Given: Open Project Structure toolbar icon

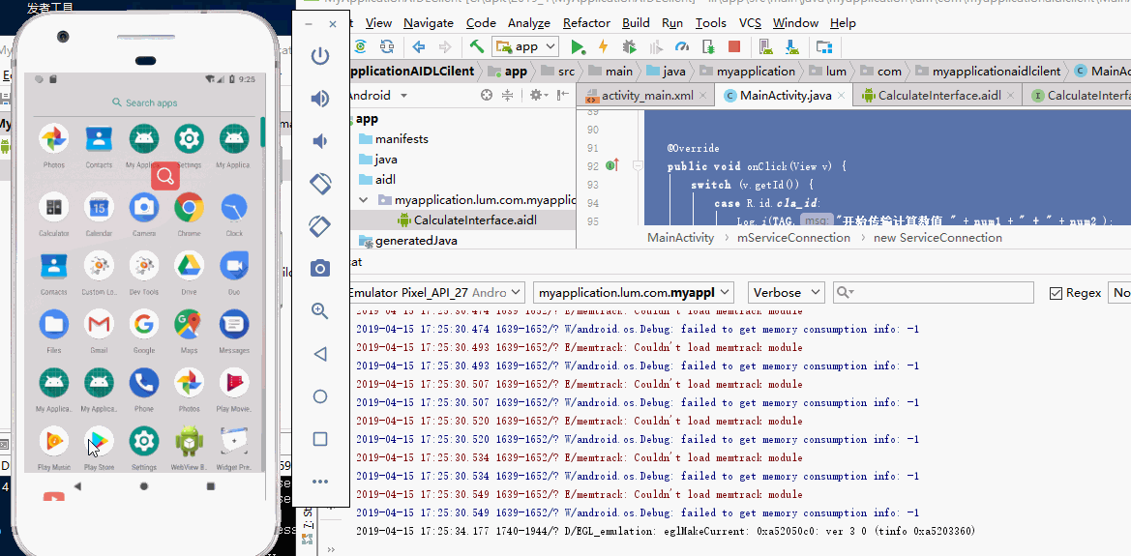Looking at the screenshot, I should [824, 46].
